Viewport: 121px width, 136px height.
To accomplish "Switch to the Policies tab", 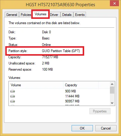I will click(25, 15).
